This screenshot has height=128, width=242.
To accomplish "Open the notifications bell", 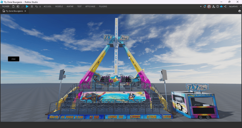I will (205, 6).
